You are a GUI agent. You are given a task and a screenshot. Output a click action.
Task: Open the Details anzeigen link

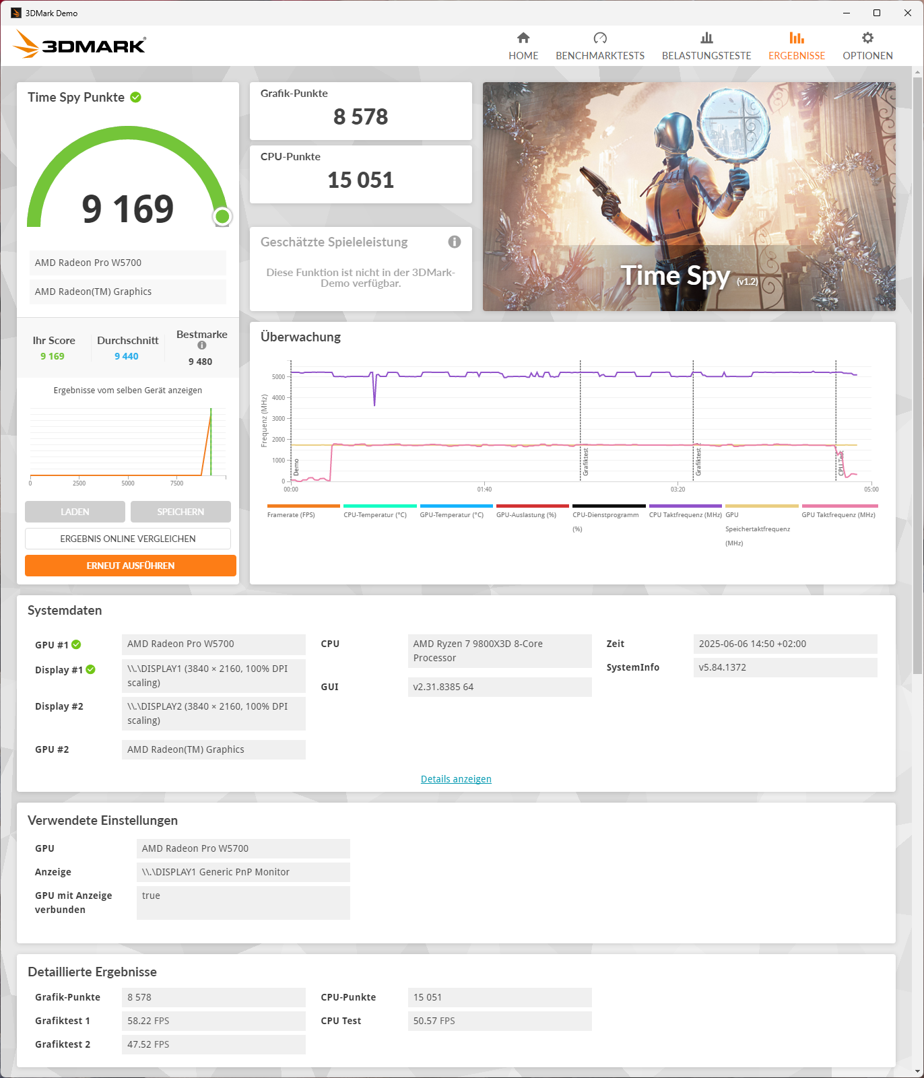(456, 779)
